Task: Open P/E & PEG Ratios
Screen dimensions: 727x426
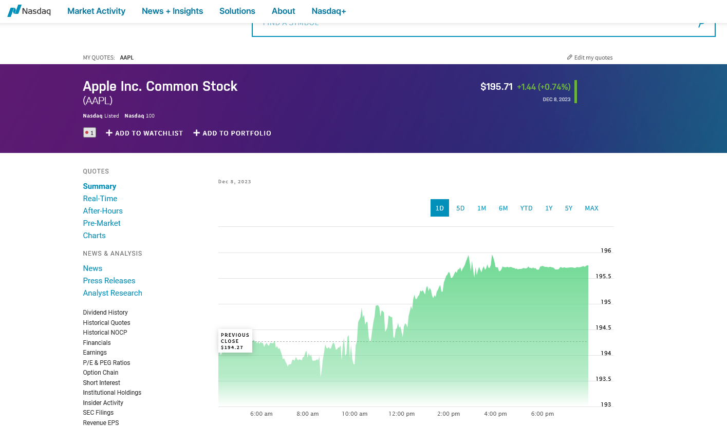Action: 107,363
